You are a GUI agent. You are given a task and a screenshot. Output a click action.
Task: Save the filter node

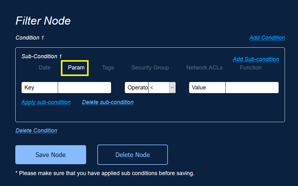[51, 155]
